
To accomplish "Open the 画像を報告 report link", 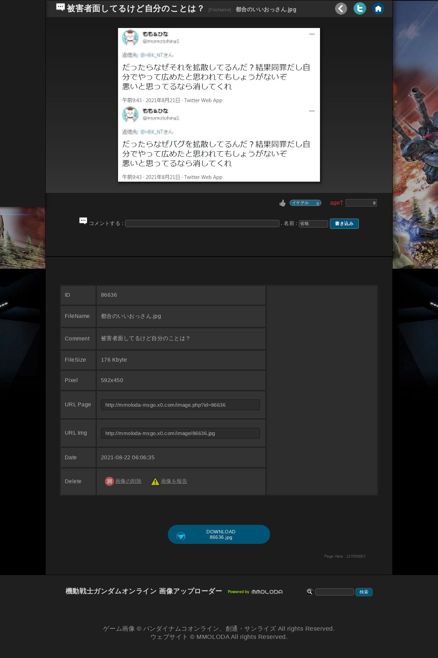I will [x=174, y=481].
